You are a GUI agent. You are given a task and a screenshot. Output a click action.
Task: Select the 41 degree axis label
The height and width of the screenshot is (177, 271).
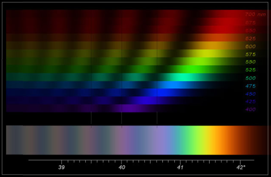(x=180, y=167)
